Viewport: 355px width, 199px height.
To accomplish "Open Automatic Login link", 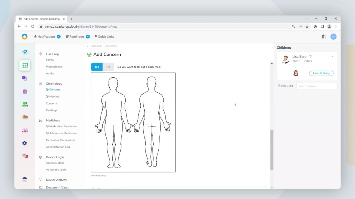I will point(56,170).
